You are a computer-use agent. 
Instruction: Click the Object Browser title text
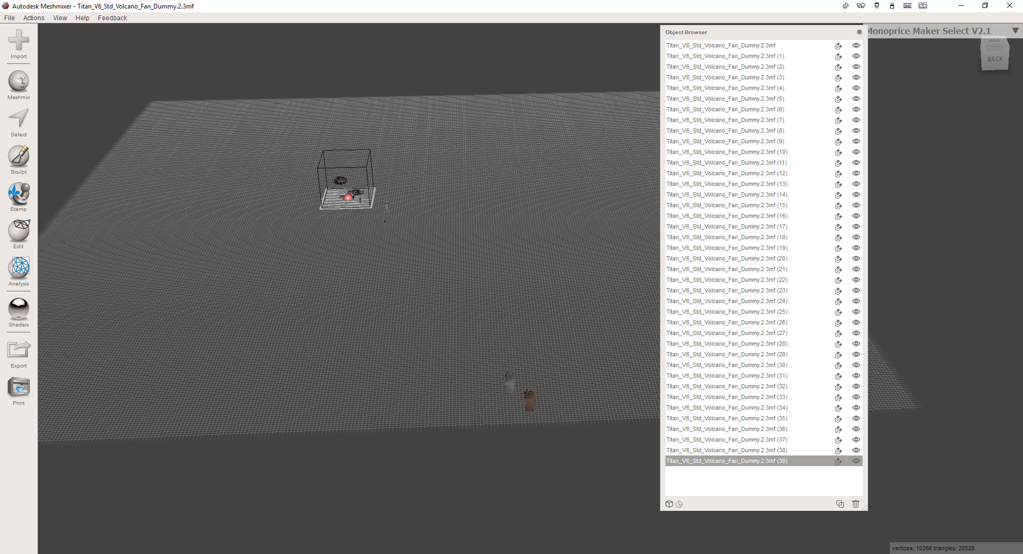686,32
